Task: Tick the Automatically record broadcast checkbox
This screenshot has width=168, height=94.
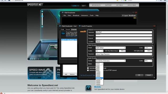Action: [x=88, y=68]
